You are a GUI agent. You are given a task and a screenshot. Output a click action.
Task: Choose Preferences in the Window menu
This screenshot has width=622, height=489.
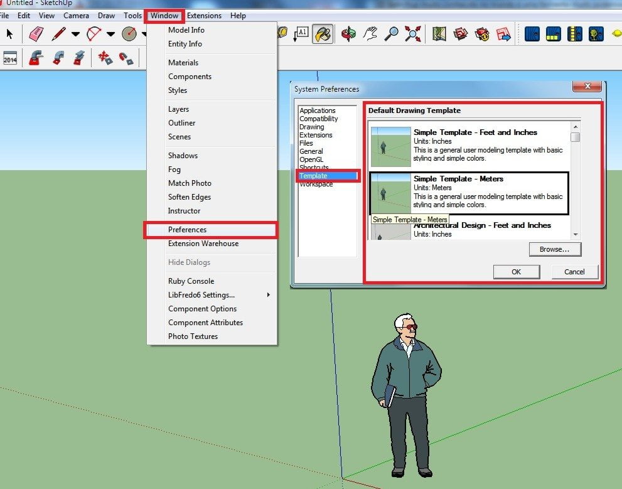211,230
